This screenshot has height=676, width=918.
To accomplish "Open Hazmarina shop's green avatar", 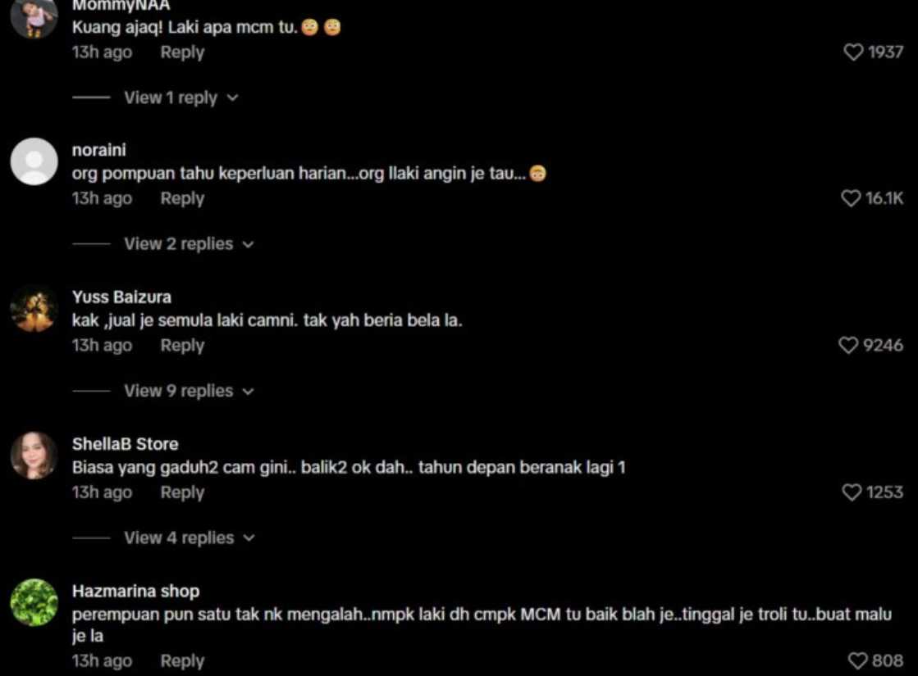I will pos(34,602).
